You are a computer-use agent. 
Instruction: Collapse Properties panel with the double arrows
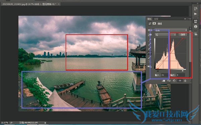pos(185,19)
